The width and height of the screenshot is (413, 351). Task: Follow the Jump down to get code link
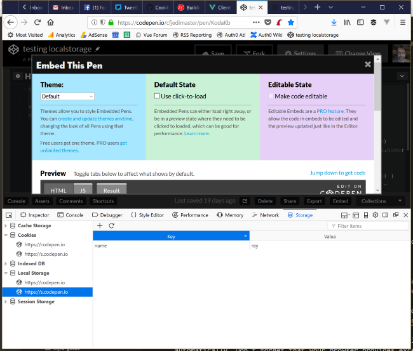pyautogui.click(x=337, y=173)
